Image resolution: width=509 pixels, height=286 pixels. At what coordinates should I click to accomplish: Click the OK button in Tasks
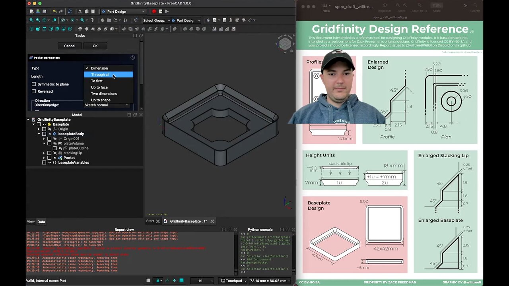[95, 46]
